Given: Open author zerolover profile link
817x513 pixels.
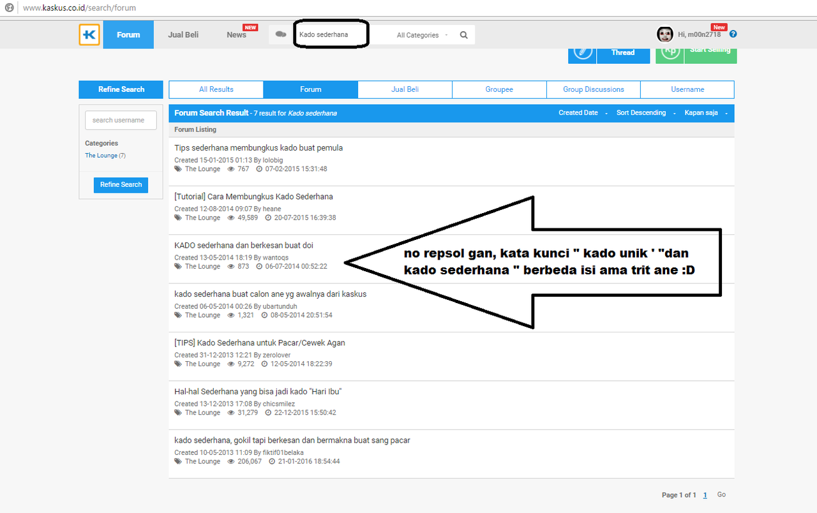Looking at the screenshot, I should coord(277,355).
